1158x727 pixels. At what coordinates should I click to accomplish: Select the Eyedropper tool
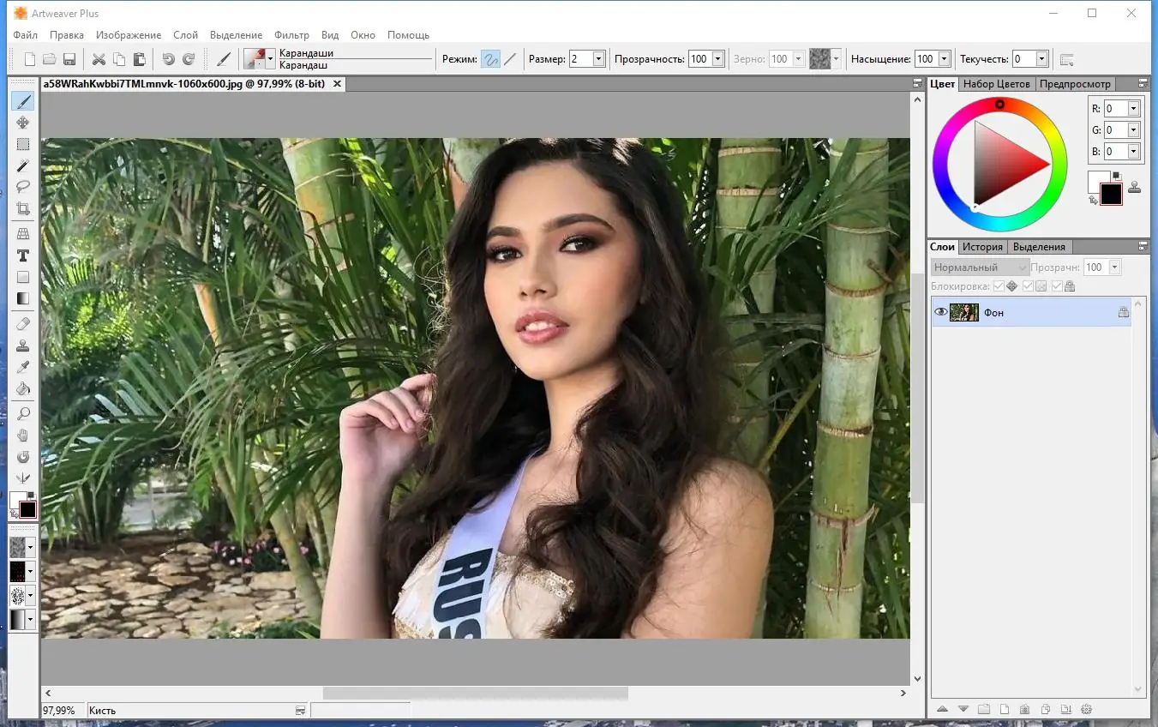[x=23, y=367]
